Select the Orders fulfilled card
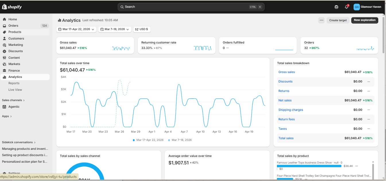Image resolution: width=386 pixels, height=181 pixels. click(258, 45)
